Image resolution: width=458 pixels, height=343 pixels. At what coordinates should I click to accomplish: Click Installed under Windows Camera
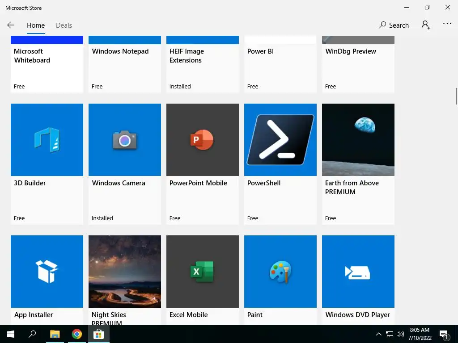pos(102,218)
